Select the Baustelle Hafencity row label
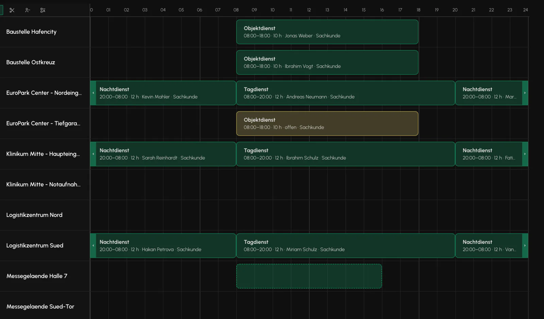Viewport: 544px width, 319px height. (31, 32)
